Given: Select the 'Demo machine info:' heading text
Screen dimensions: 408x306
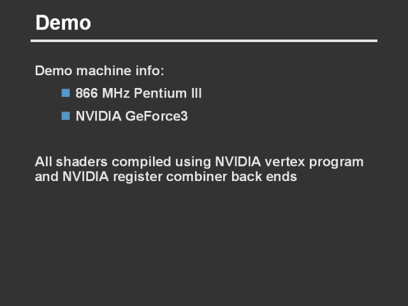Looking at the screenshot, I should tap(99, 70).
